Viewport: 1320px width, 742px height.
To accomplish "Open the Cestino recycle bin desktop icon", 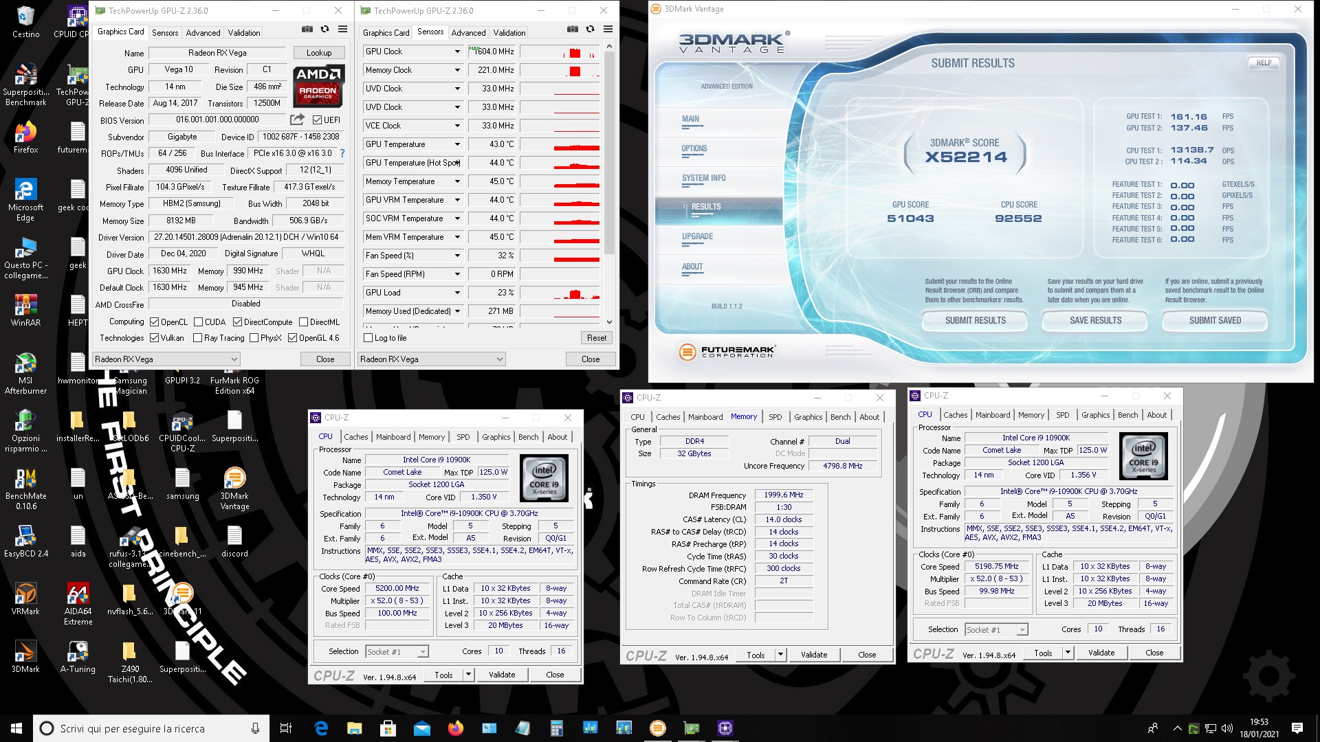I will click(25, 22).
